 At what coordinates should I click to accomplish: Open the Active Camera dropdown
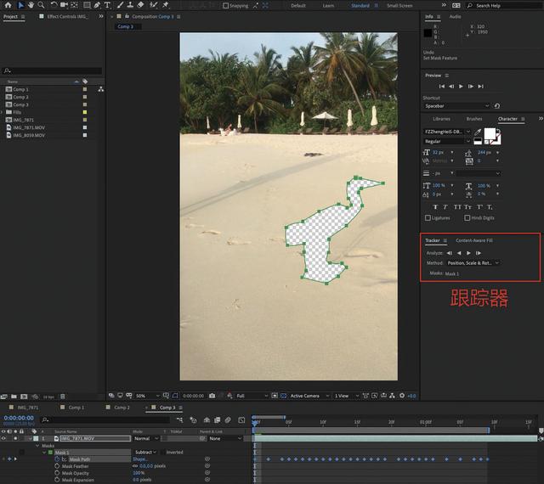[x=309, y=396]
